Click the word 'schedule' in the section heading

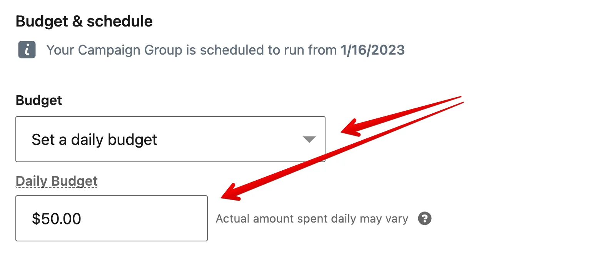coord(120,22)
